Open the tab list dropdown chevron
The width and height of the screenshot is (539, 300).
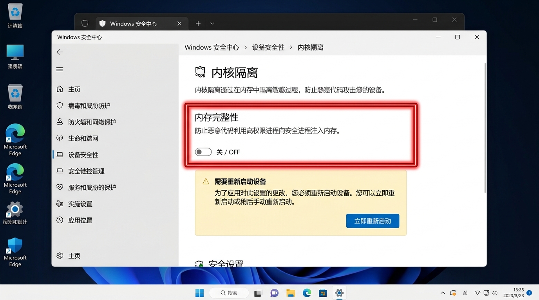point(212,23)
